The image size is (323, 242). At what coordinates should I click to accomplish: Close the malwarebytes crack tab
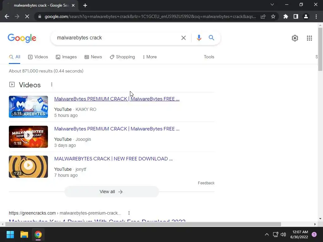tap(73, 5)
